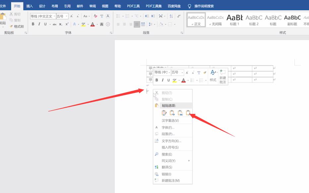Viewport: 309px width, 193px height.
Task: Toggle Show/Hide paragraph marks button
Action: 179,16
